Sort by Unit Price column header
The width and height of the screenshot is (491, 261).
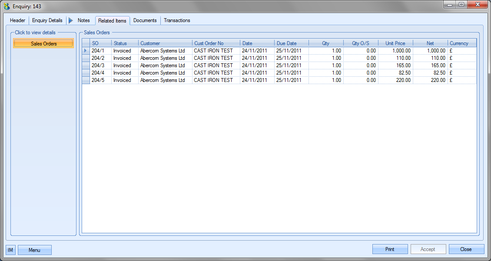(x=395, y=43)
